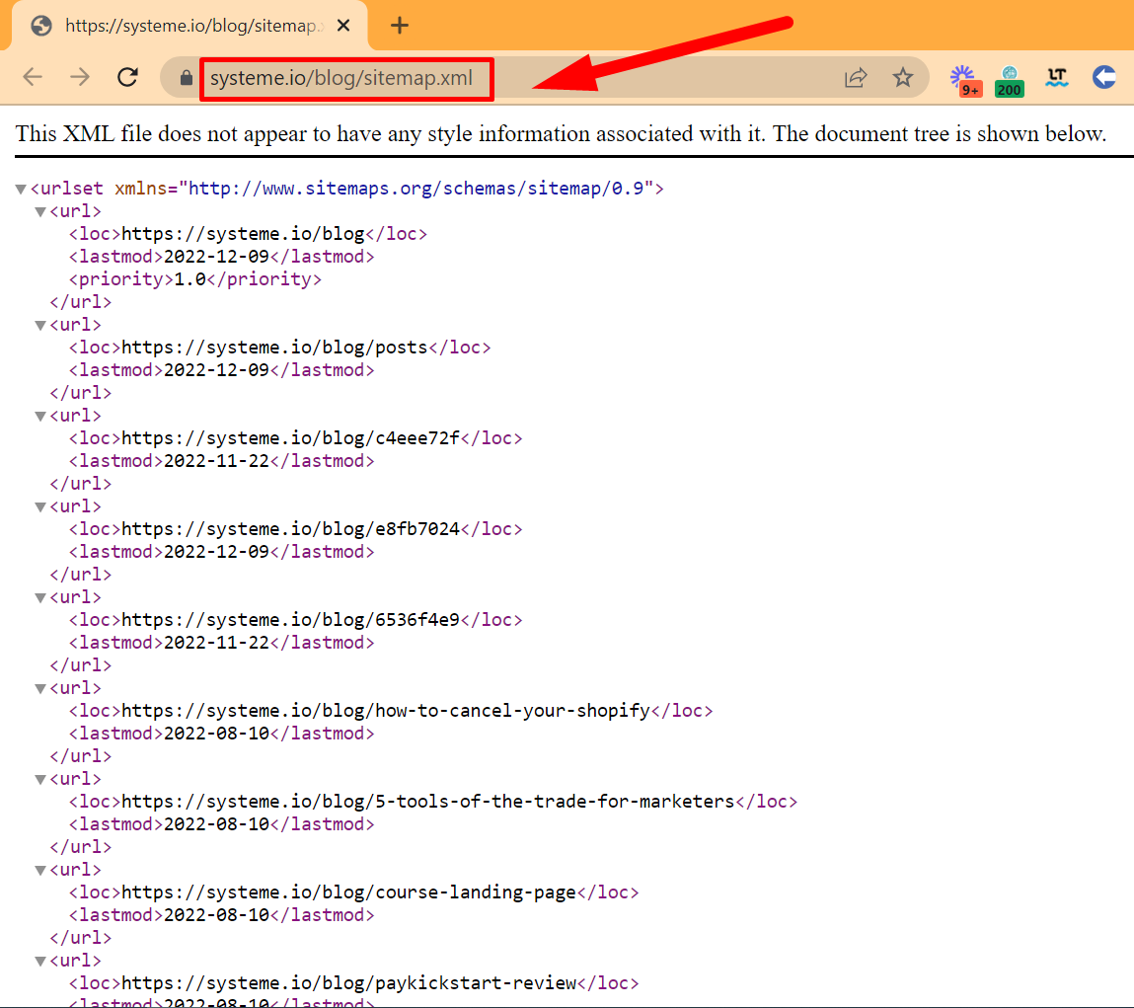Viewport: 1134px width, 1008px height.
Task: Collapse the root urlset node
Action: tap(21, 189)
